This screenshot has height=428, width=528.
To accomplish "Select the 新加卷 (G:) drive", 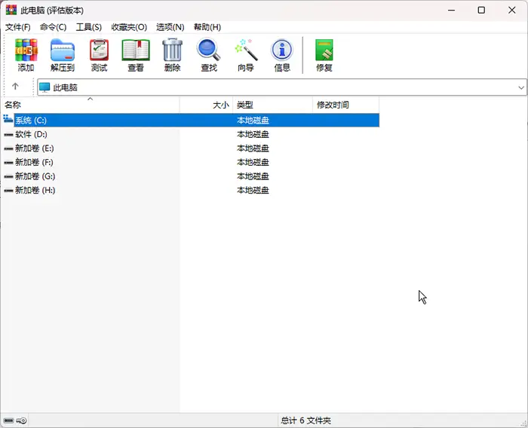I will coord(35,176).
